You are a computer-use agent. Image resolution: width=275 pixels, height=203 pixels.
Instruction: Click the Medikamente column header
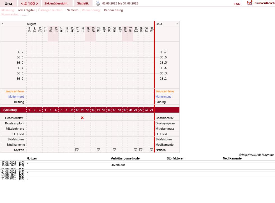coord(232,158)
